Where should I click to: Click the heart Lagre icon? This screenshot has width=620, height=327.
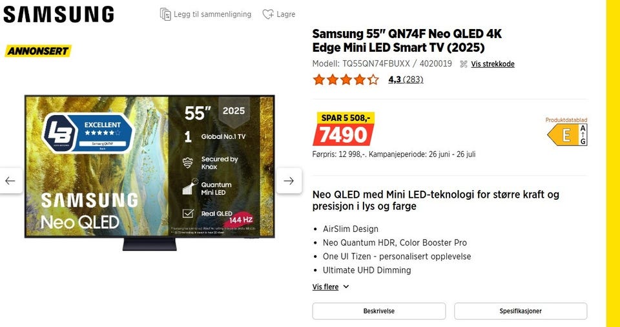point(268,14)
